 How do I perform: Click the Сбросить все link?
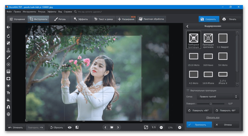pos(212,117)
